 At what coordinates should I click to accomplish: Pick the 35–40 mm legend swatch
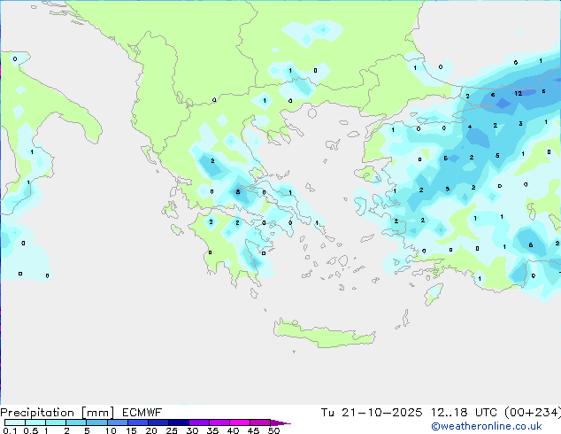click(219, 422)
